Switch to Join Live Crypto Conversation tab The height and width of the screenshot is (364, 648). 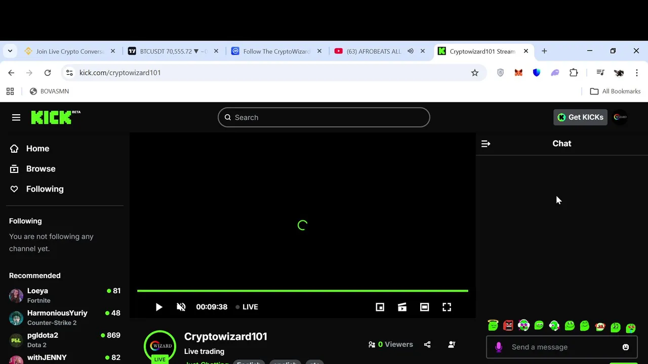point(70,51)
